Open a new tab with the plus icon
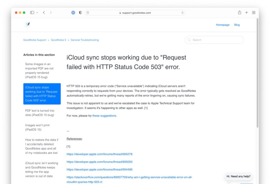The image size is (270, 184). (x=246, y=12)
